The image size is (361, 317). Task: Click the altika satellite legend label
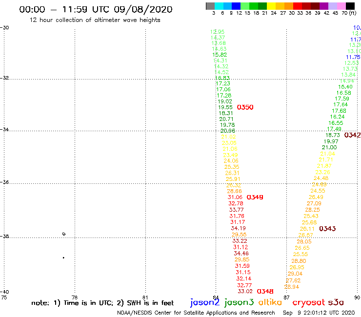click(270, 302)
